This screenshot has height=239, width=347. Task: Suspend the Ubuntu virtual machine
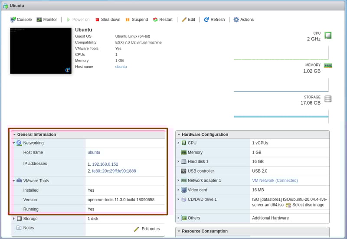[x=137, y=20]
